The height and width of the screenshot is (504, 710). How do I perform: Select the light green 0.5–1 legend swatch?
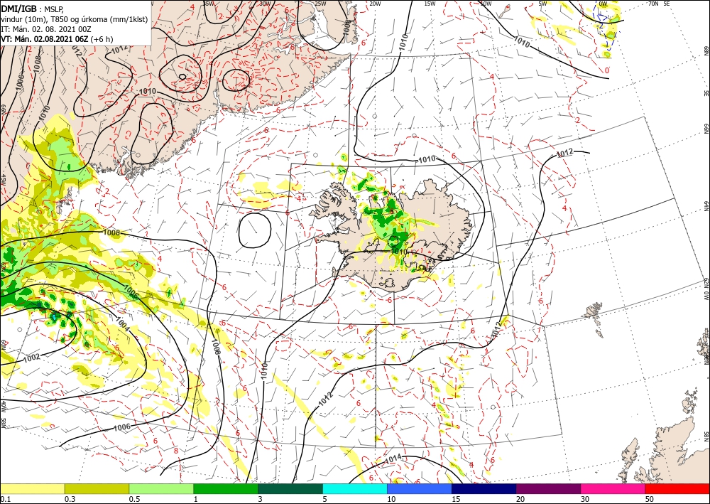click(161, 488)
